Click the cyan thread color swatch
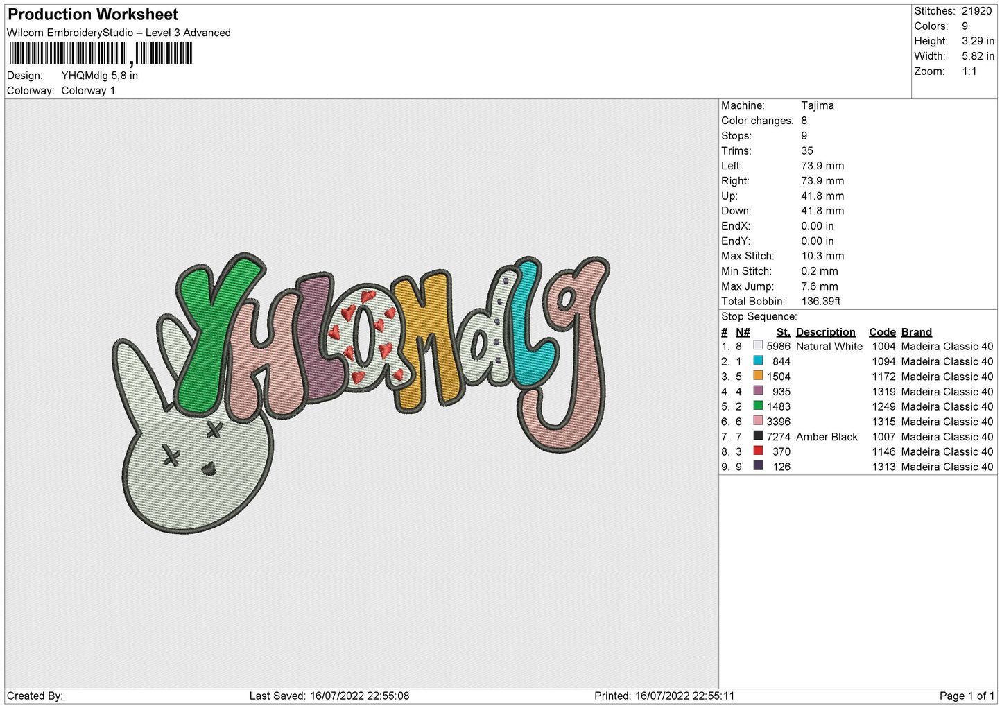This screenshot has width=1002, height=708. (758, 361)
